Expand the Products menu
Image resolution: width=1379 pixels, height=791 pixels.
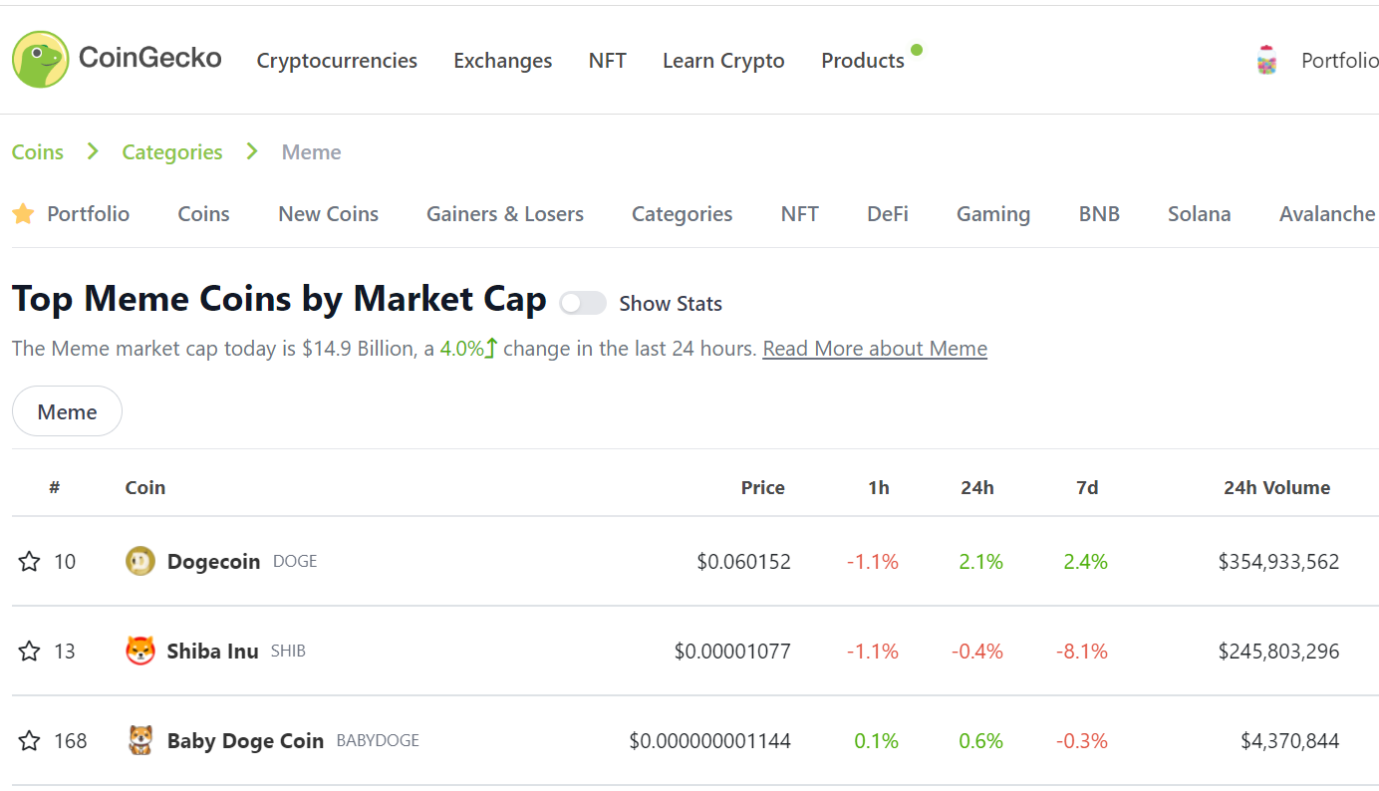pyautogui.click(x=863, y=61)
